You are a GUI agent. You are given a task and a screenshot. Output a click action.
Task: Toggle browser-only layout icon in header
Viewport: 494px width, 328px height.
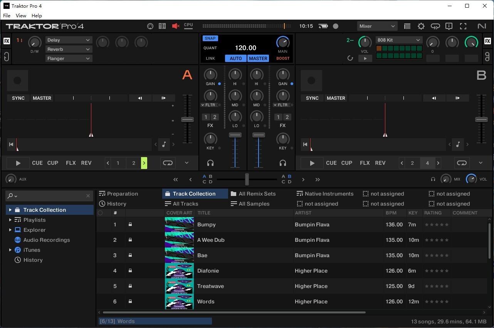point(407,26)
